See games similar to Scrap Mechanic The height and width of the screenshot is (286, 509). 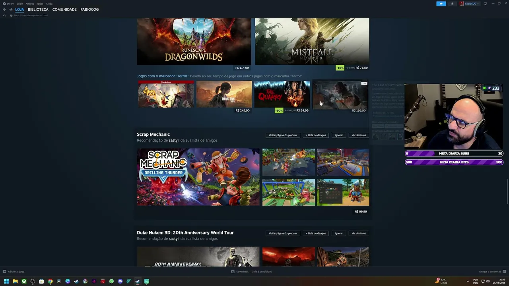click(359, 135)
